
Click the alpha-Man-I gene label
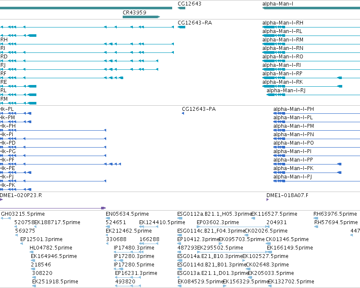[278, 4]
